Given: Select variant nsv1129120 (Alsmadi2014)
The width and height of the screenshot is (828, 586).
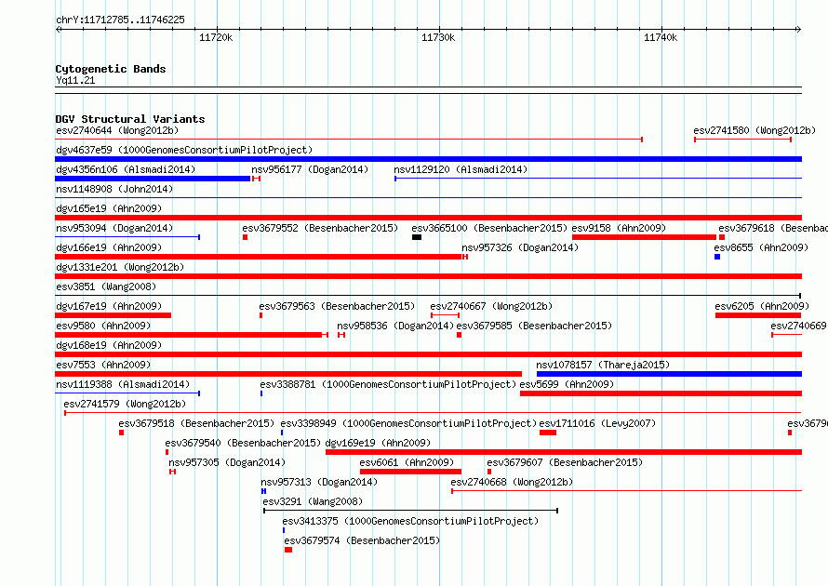Looking at the screenshot, I should click(x=461, y=169).
